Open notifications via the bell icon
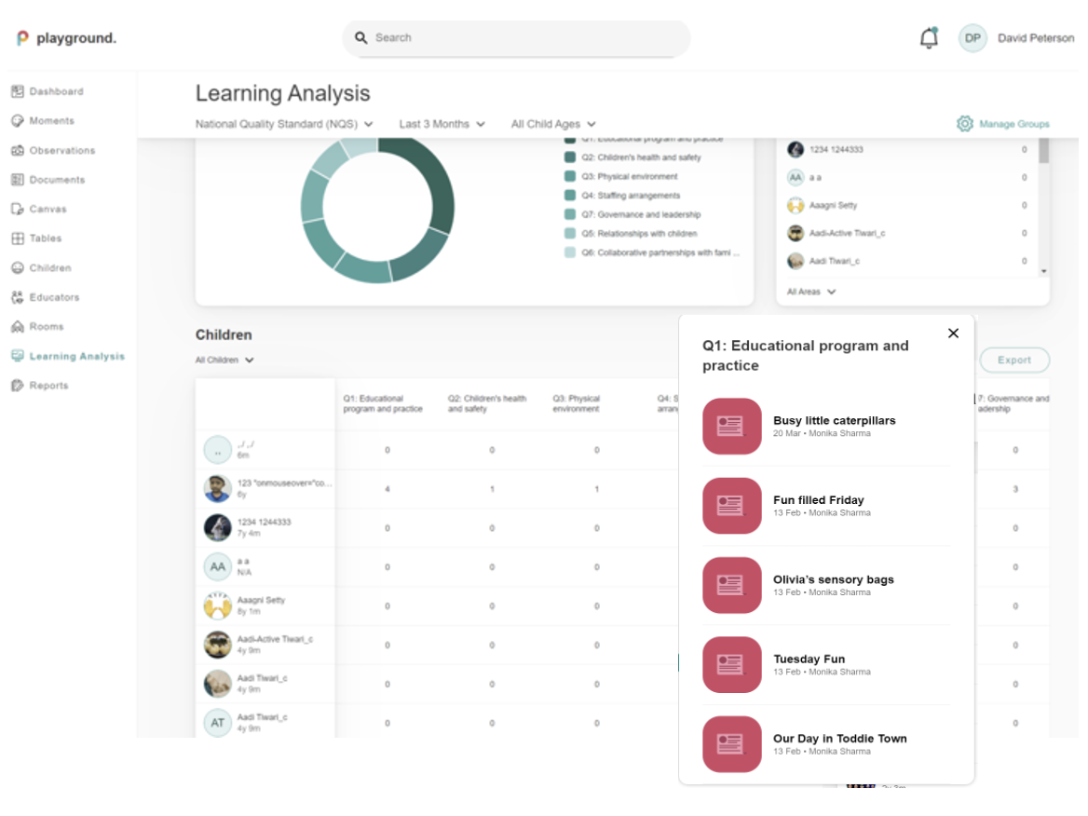Viewport: 1088px width, 816px height. click(928, 37)
